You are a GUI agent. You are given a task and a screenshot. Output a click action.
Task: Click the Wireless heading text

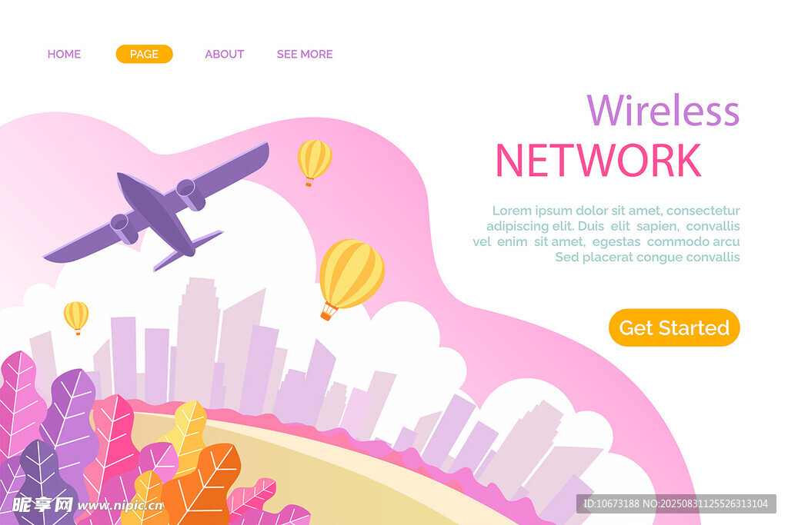point(663,110)
